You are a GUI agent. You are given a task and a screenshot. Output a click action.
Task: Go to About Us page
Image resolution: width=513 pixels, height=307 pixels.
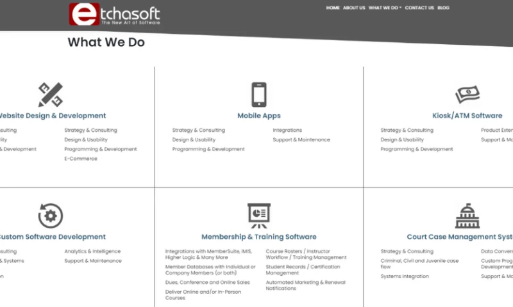point(354,8)
